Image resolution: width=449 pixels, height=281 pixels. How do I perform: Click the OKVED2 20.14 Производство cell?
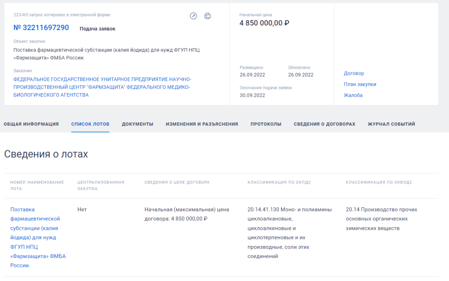[x=381, y=219]
